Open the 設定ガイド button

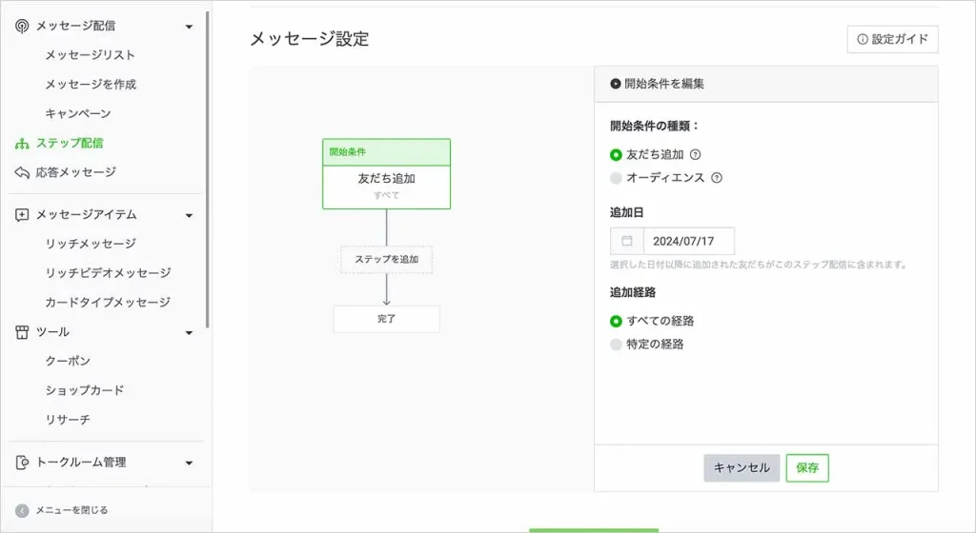tap(892, 39)
